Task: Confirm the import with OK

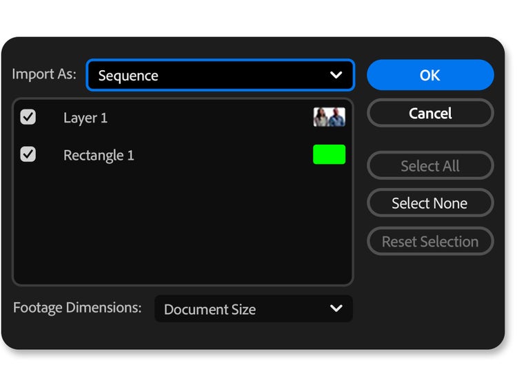Action: click(x=429, y=75)
